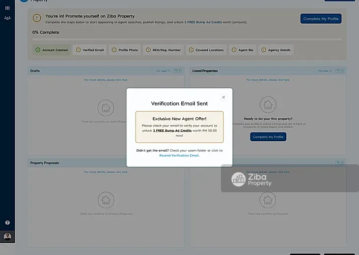Click Complete My Profile in Listed Properties

pyautogui.click(x=268, y=137)
